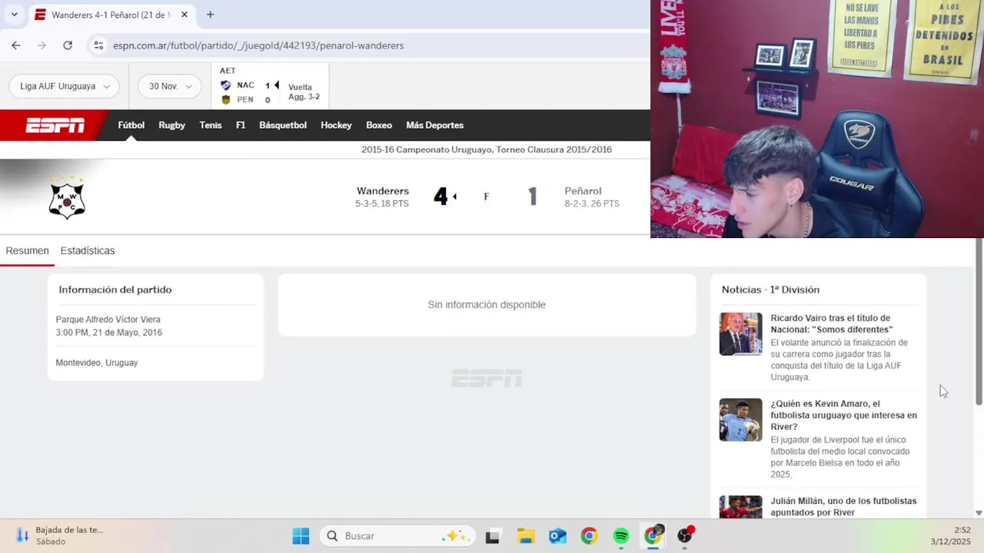
Task: Expand the 30 Nov. date dropdown
Action: tap(170, 86)
